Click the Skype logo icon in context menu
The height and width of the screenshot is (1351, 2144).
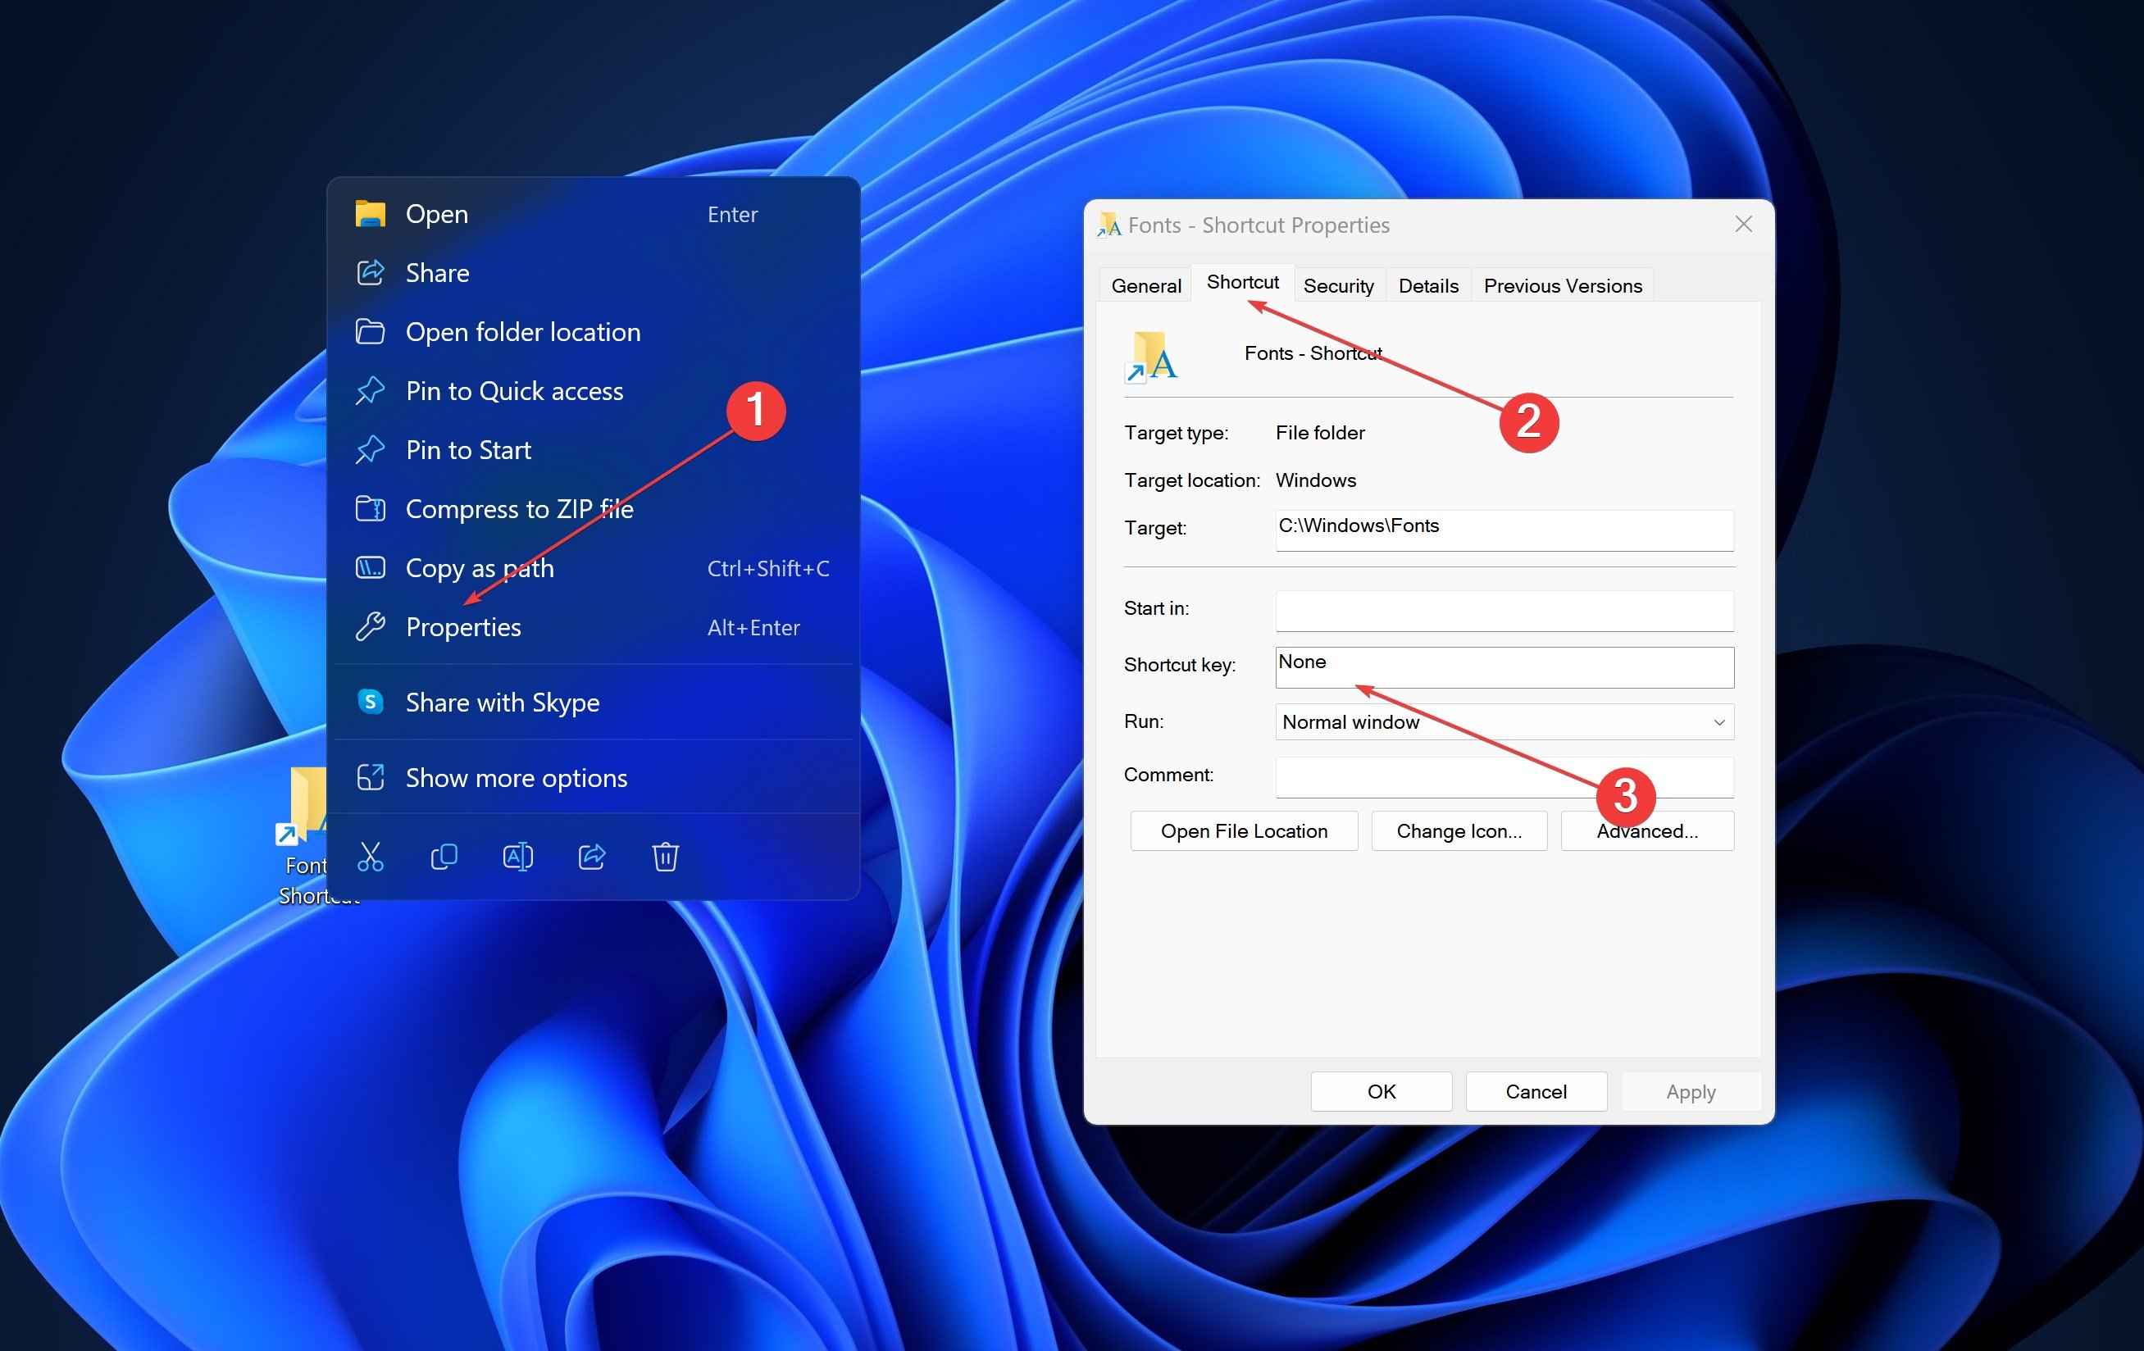[x=371, y=701]
